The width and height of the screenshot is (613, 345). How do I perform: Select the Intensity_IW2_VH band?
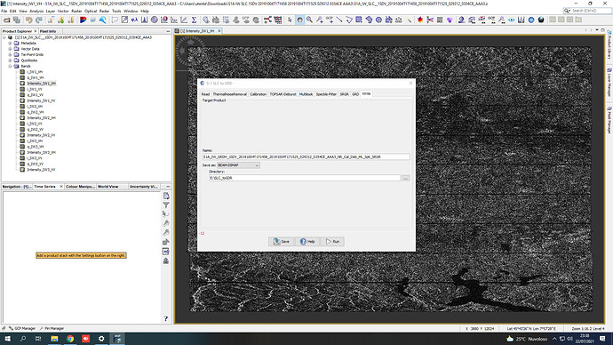(x=41, y=117)
